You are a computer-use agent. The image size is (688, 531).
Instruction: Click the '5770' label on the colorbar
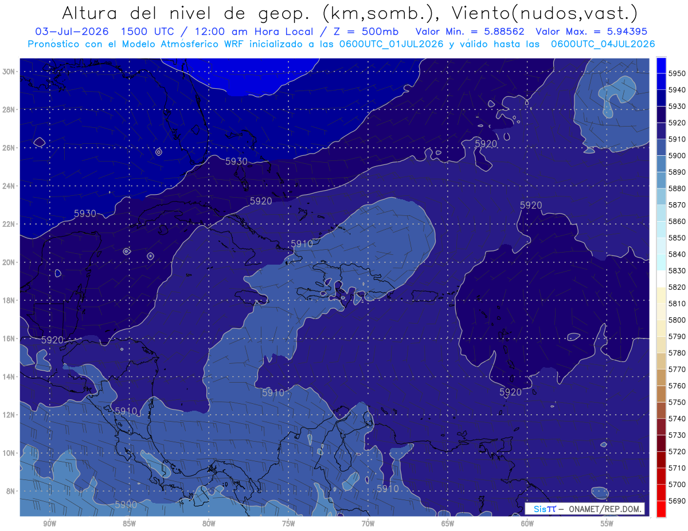pos(677,369)
